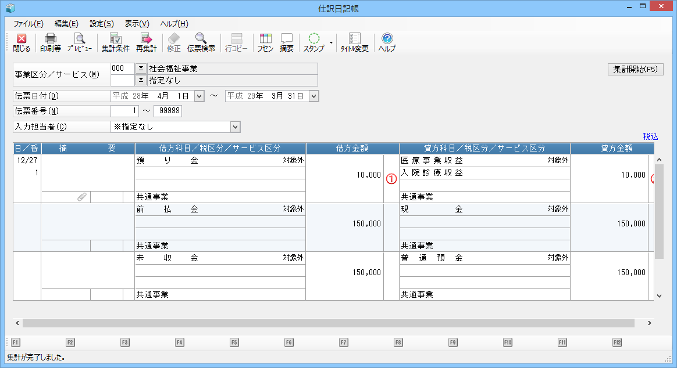The height and width of the screenshot is (368, 677).
Task: Expand the スタンプ stamp dropdown arrow
Action: (331, 42)
